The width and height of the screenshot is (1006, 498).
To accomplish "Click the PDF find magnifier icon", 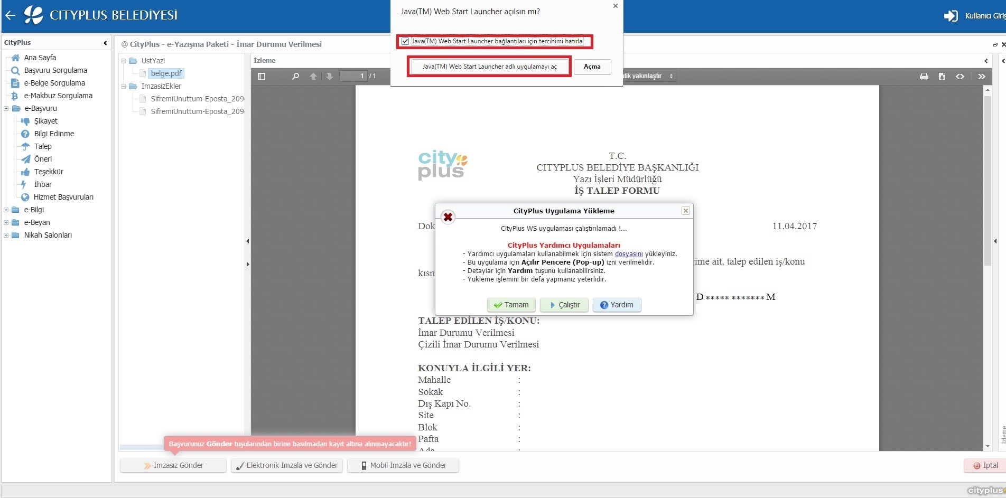I will [x=295, y=76].
